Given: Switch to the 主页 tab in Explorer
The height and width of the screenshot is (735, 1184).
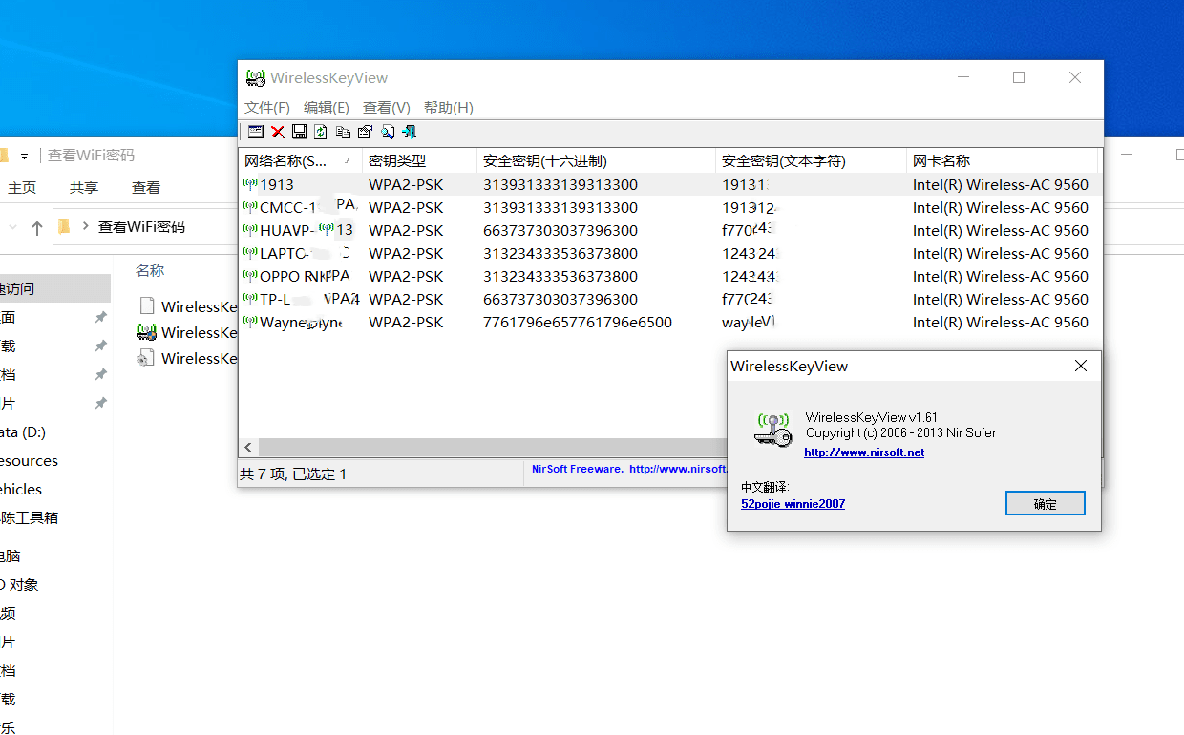Looking at the screenshot, I should [x=22, y=188].
